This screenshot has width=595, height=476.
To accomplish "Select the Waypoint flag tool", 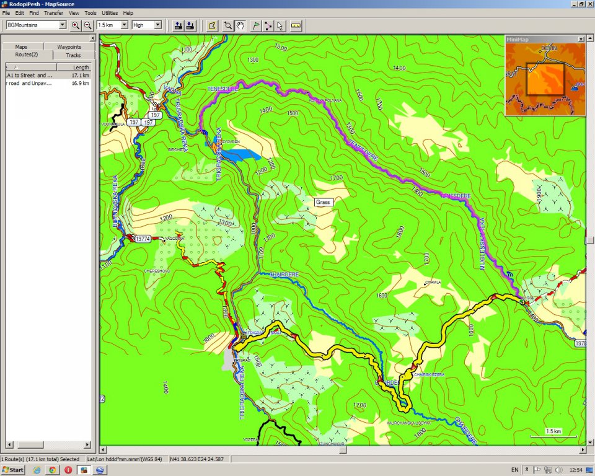I will [x=256, y=25].
